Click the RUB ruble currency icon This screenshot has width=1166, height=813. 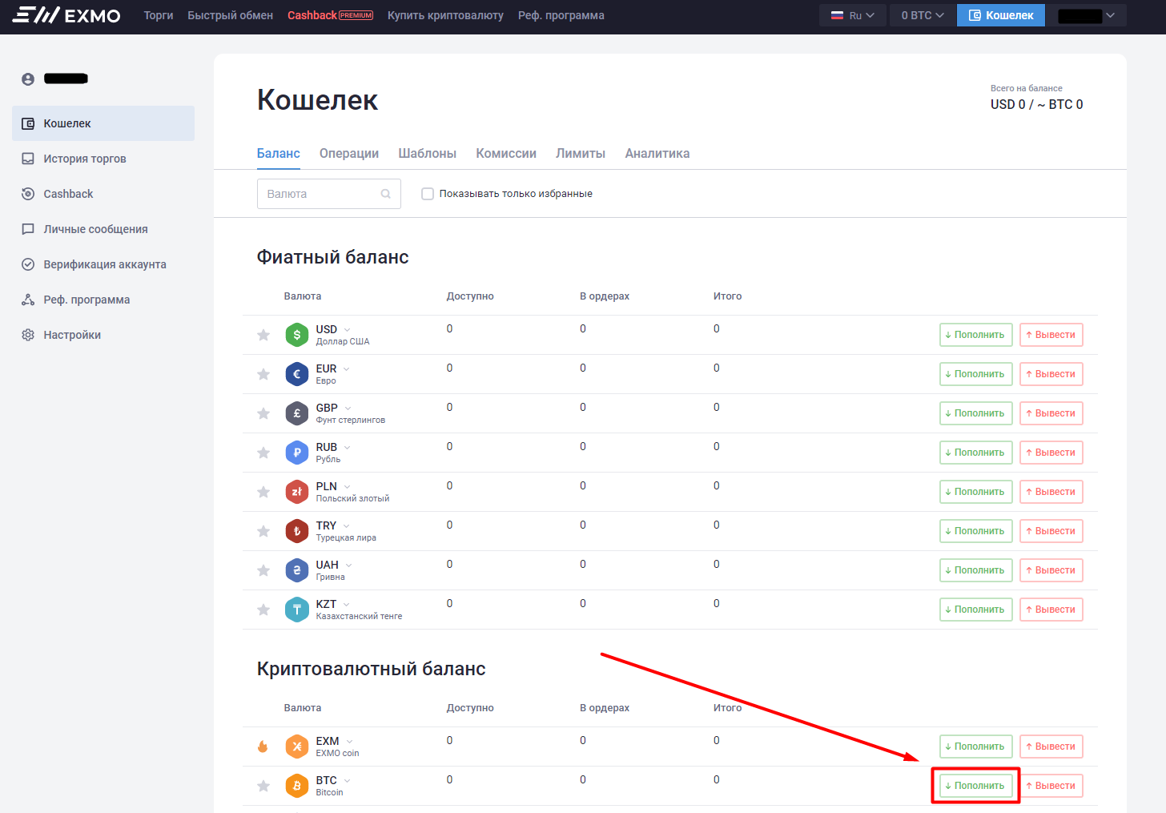point(297,453)
